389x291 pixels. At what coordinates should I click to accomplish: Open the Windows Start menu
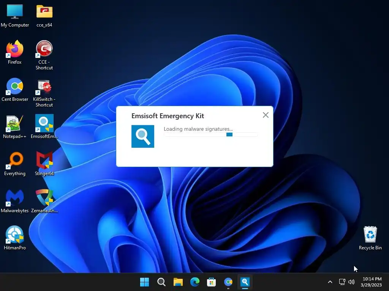coord(144,282)
